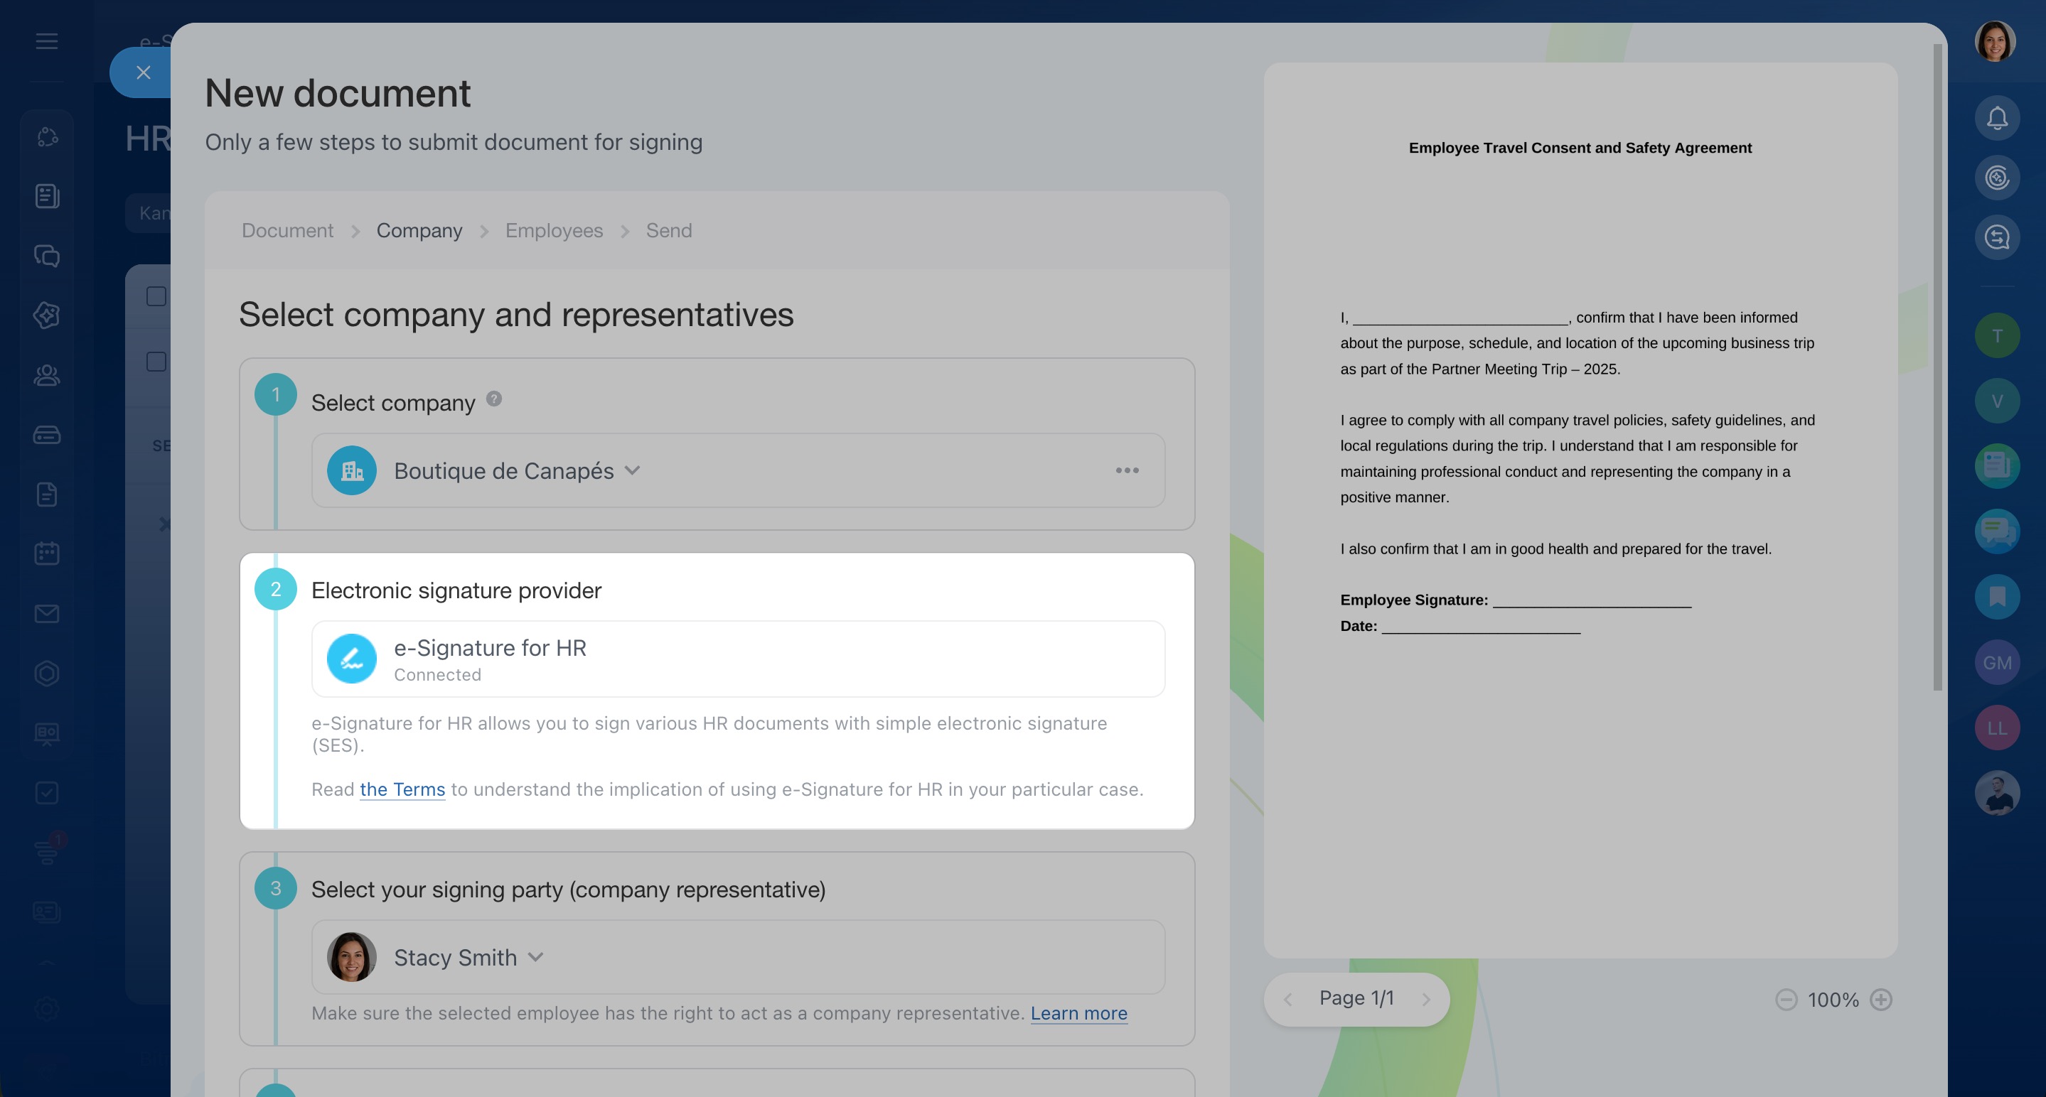Open the settings gear in left sidebar
Viewport: 2046px width, 1097px height.
[47, 1009]
